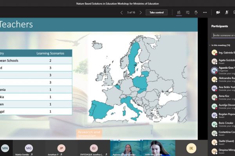Click the AP avatar beside Aleksandra
Screen dimensions: 235x156
click(x=214, y=80)
